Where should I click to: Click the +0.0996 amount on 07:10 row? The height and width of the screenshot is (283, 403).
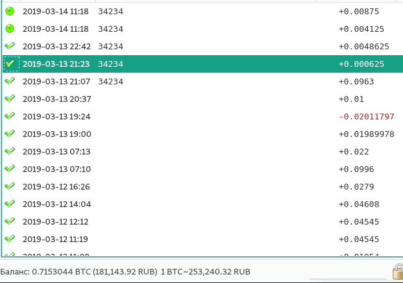[356, 169]
